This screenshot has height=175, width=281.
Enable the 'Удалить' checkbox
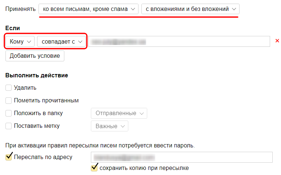8,88
